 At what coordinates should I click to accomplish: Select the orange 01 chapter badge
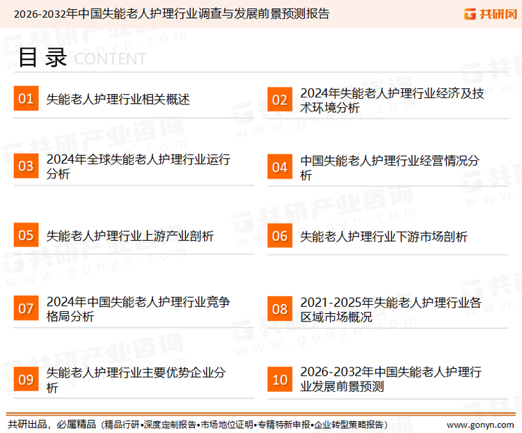click(26, 98)
